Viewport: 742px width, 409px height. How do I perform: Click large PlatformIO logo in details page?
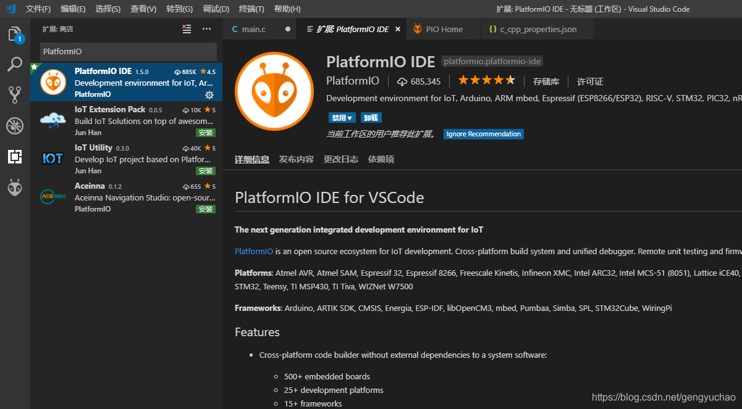[x=274, y=91]
